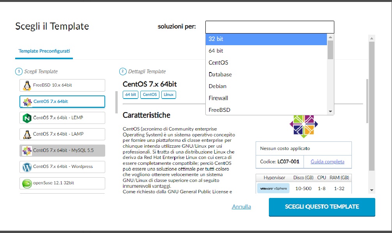Click the large CentOS logo in details

(x=304, y=126)
